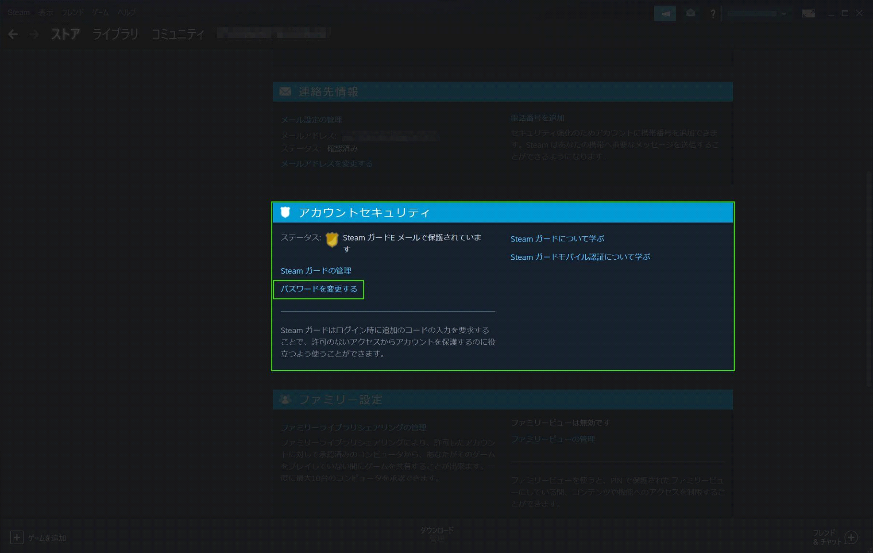This screenshot has height=553, width=873.
Task: Click メール設定の管理 link
Action: (x=311, y=120)
